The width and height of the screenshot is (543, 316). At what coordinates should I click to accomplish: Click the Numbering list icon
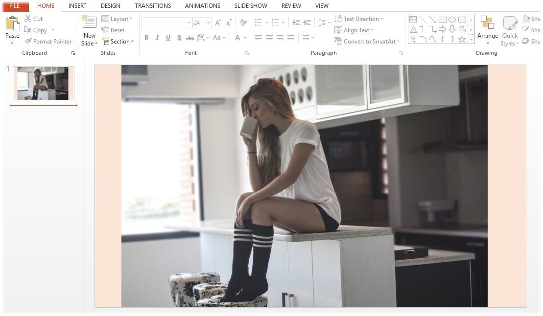(x=275, y=23)
